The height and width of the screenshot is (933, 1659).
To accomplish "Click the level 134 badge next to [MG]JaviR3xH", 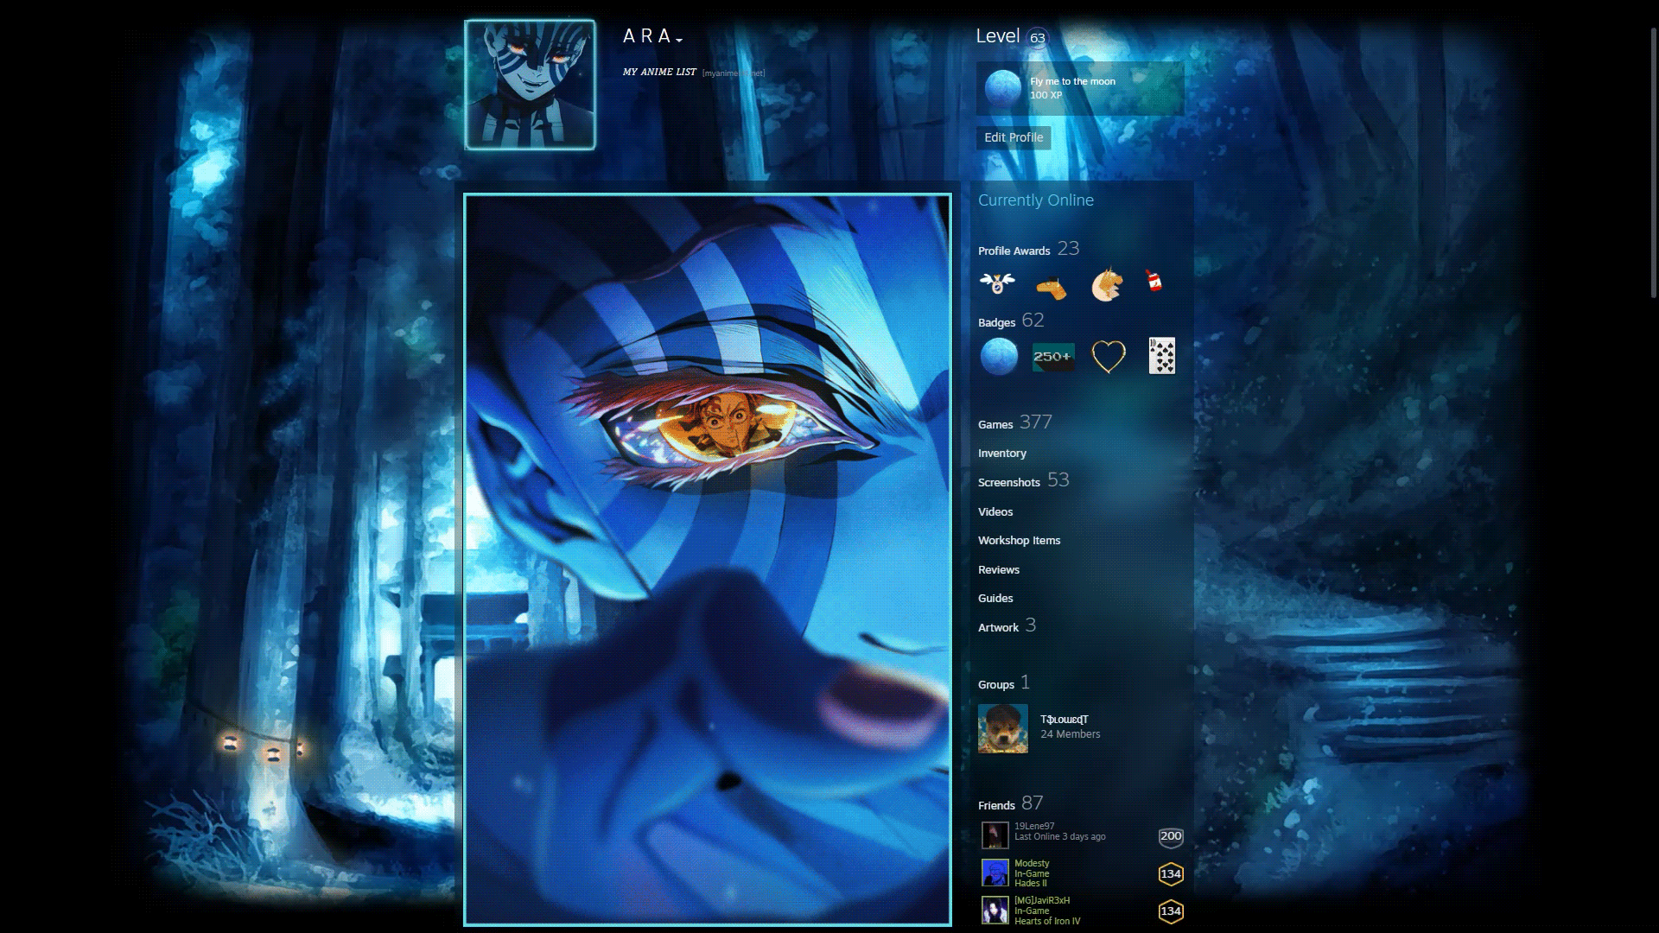I will click(x=1171, y=911).
